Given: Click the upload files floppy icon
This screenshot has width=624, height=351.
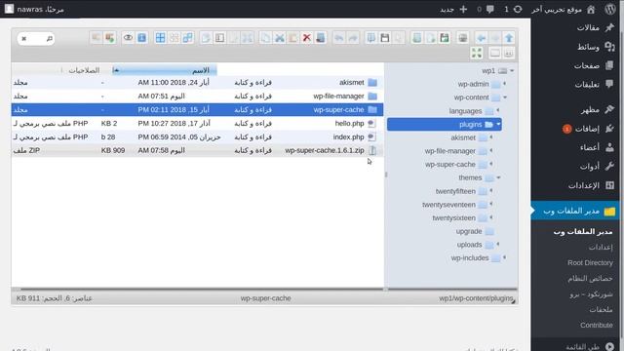Looking at the screenshot, I should [445, 38].
